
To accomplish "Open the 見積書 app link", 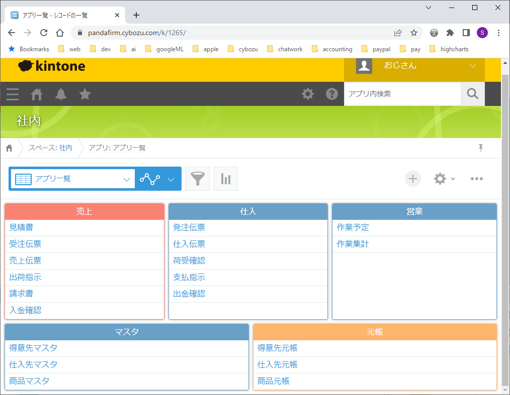I will [21, 228].
